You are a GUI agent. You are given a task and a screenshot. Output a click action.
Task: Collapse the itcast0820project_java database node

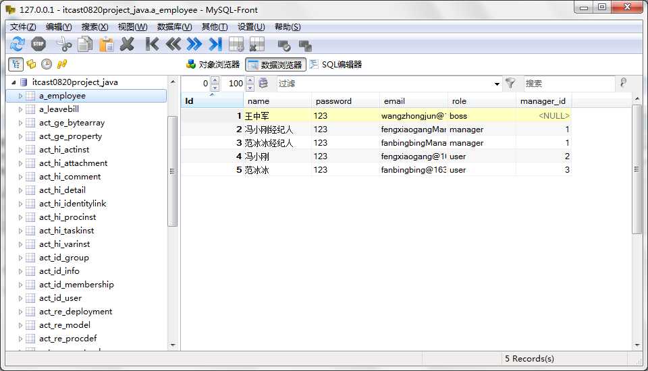point(13,82)
